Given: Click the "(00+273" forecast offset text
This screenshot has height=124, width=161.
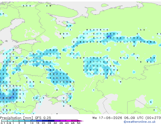Looking at the screenshot, I should pyautogui.click(x=153, y=118).
